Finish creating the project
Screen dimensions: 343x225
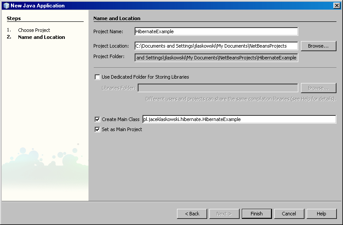click(x=257, y=214)
